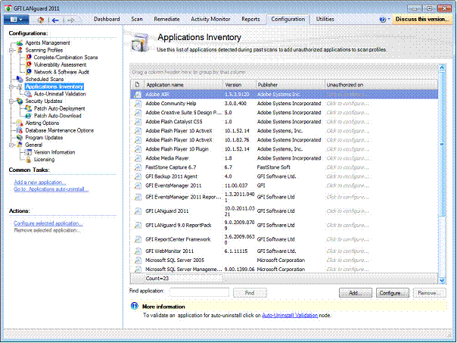Switch to the Scan tab

click(137, 19)
